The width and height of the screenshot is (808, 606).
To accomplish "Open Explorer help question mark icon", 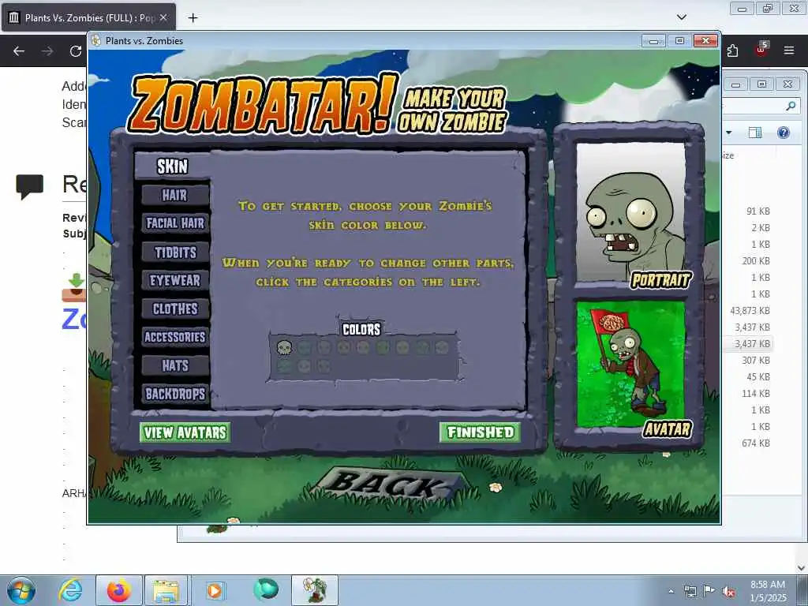I will (784, 133).
